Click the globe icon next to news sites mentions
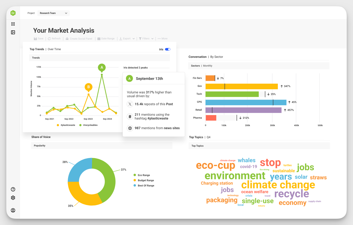The image size is (353, 225). tap(130, 128)
